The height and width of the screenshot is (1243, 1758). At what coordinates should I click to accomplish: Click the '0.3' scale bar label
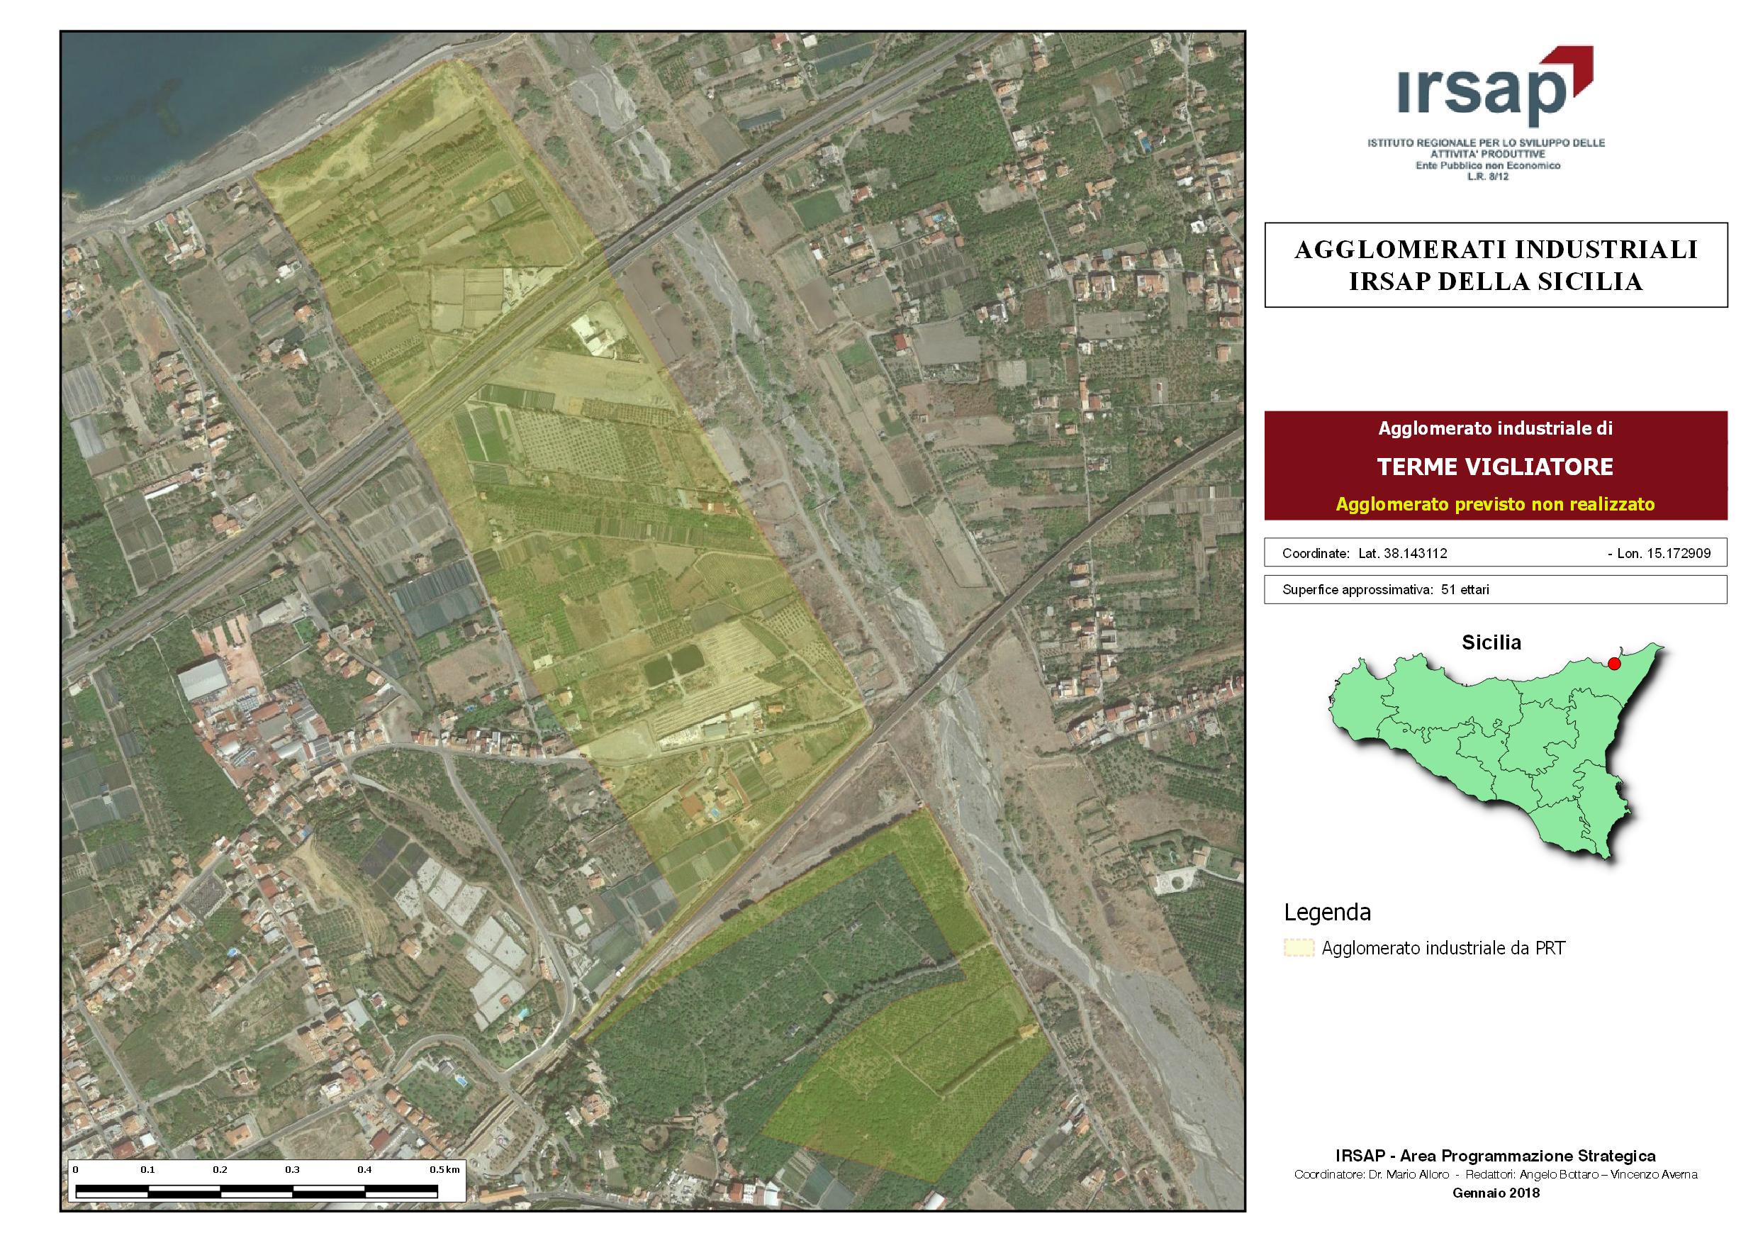(x=293, y=1169)
